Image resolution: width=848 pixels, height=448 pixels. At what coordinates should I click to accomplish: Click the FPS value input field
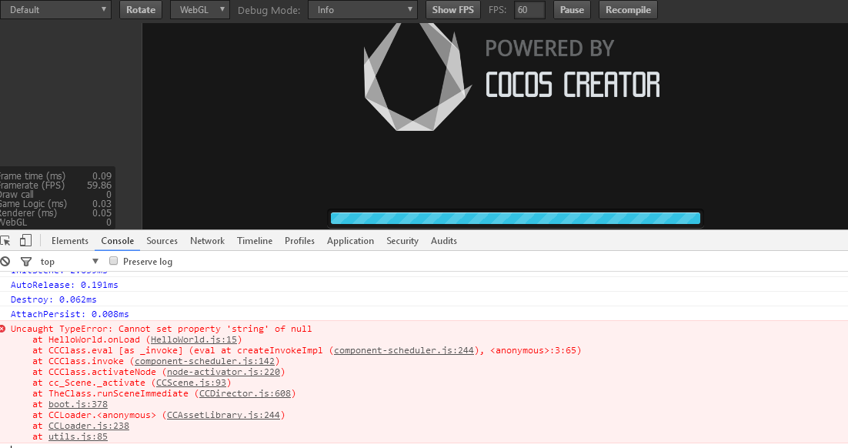[x=529, y=10]
